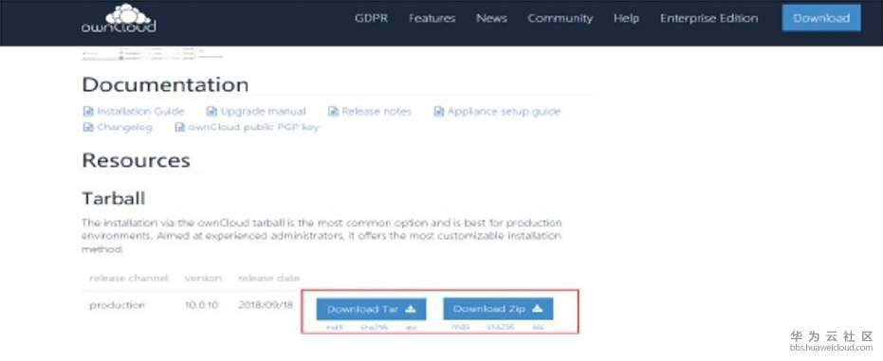This screenshot has width=883, height=361.
Task: Open the sha256 link under Download Tar
Action: click(x=374, y=327)
